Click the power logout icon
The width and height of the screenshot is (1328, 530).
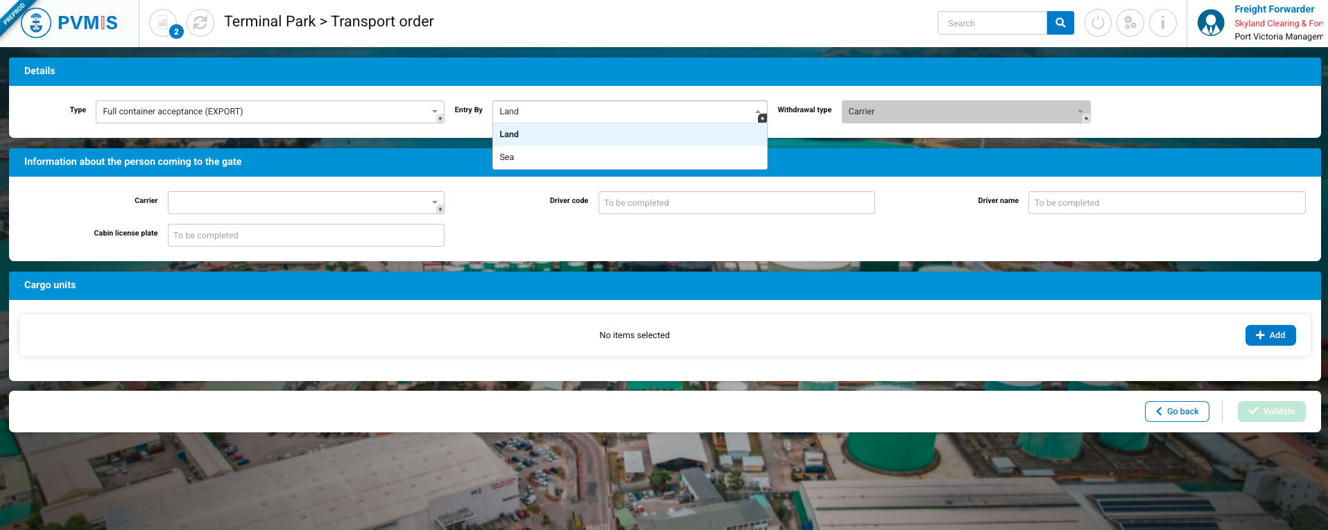(1098, 23)
